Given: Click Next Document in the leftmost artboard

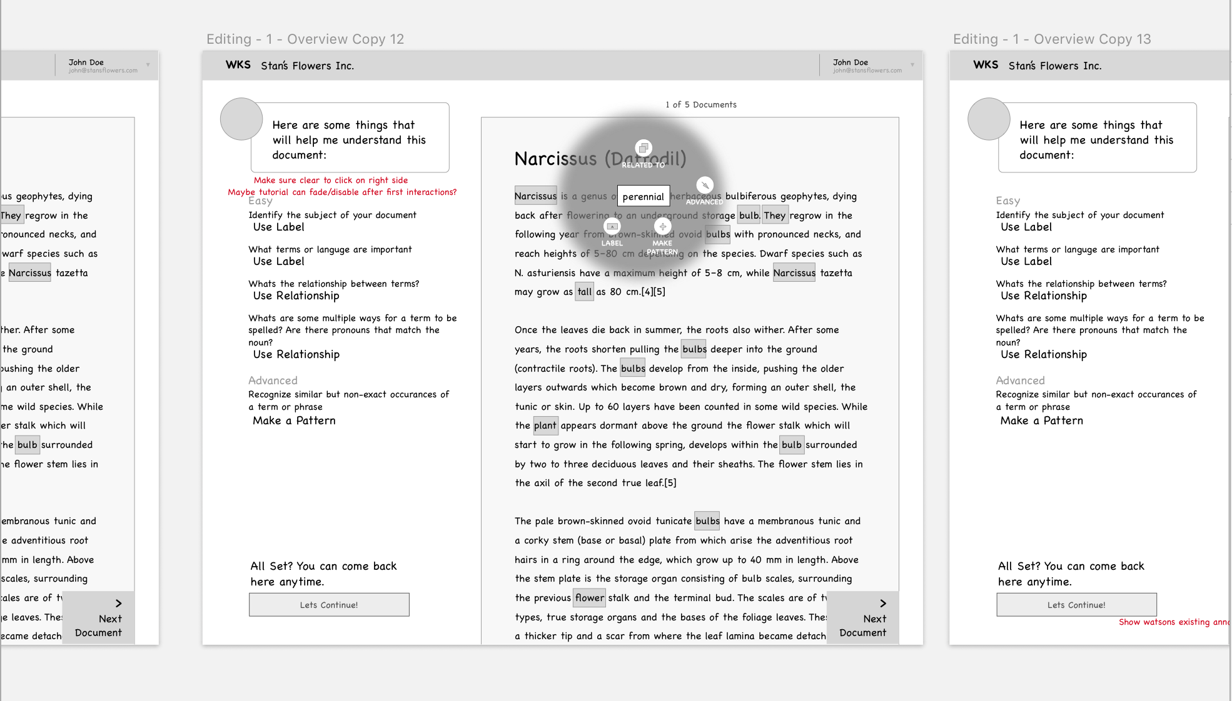Looking at the screenshot, I should pos(98,618).
